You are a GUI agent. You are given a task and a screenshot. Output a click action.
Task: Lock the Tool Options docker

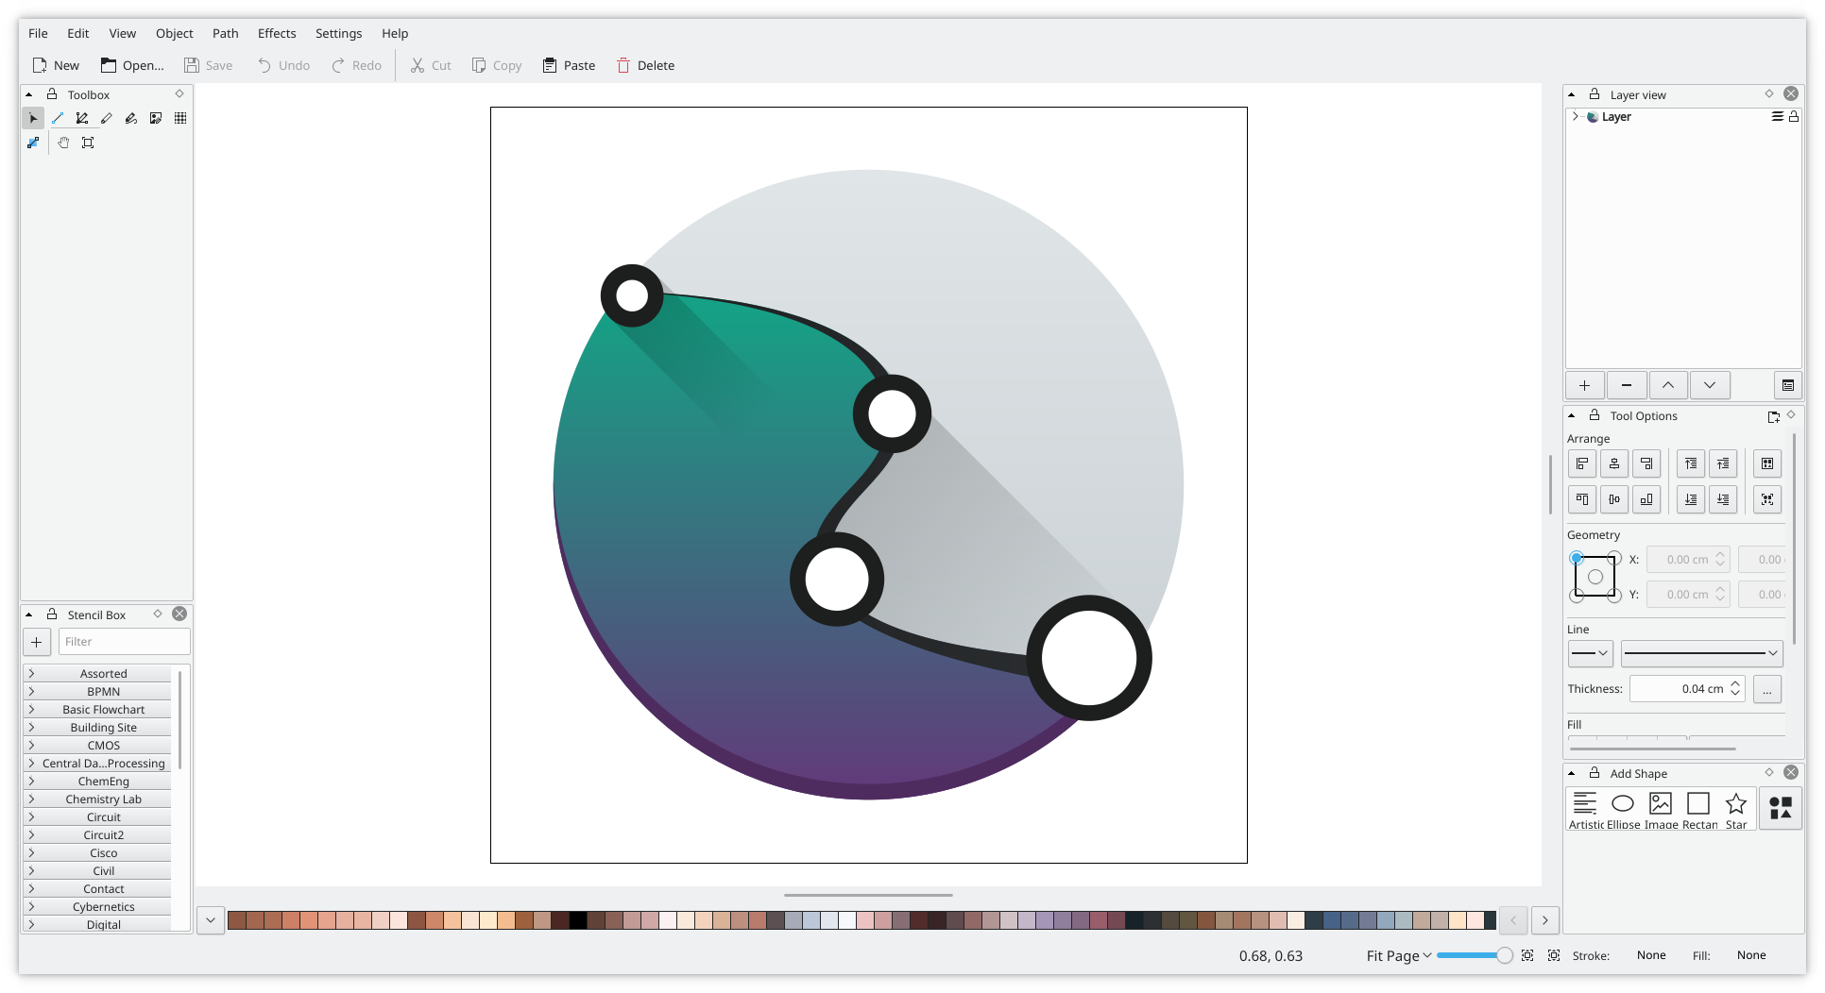point(1593,415)
